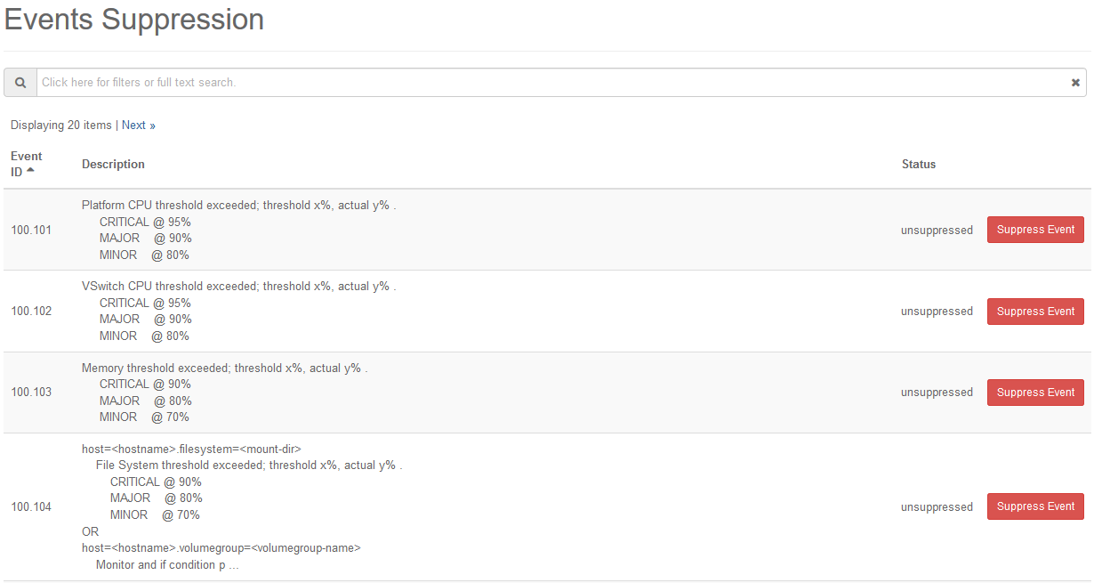
Task: Suppress event 100.102 VSwitch CPU threshold
Action: pos(1035,312)
